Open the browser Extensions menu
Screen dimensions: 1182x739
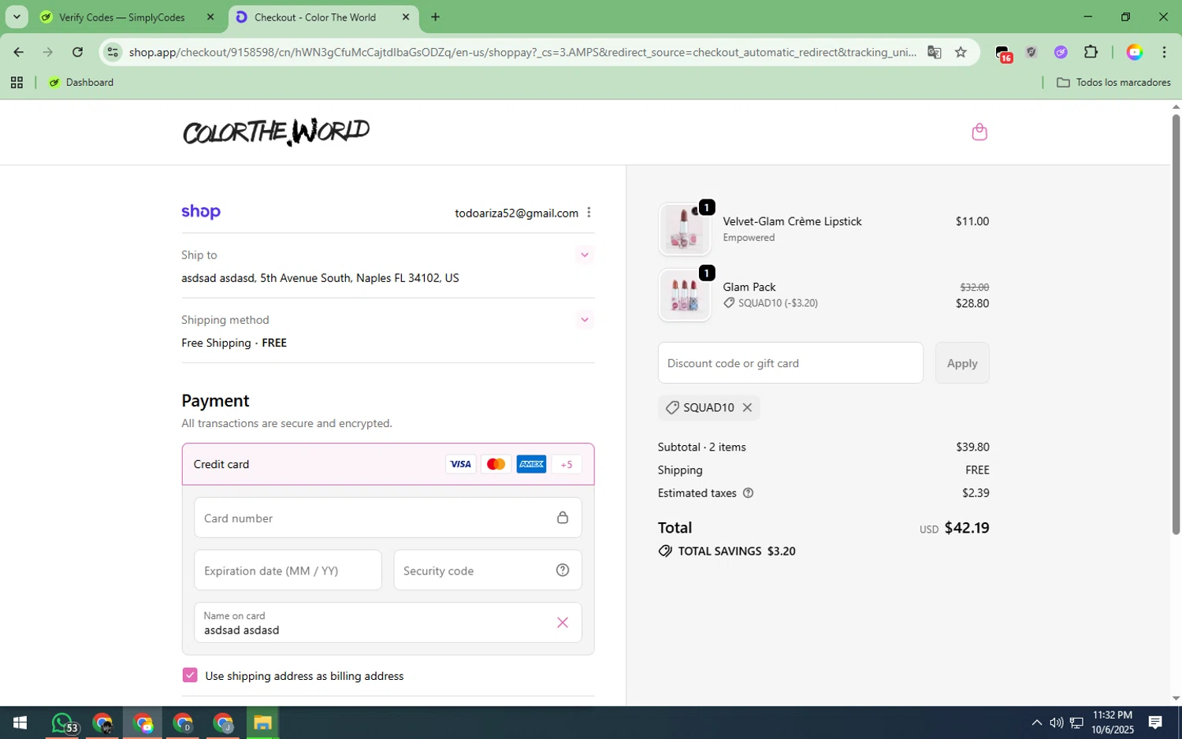[x=1091, y=52]
